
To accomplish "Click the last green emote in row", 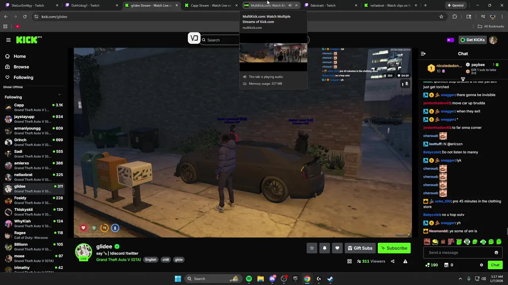I will tap(499, 241).
